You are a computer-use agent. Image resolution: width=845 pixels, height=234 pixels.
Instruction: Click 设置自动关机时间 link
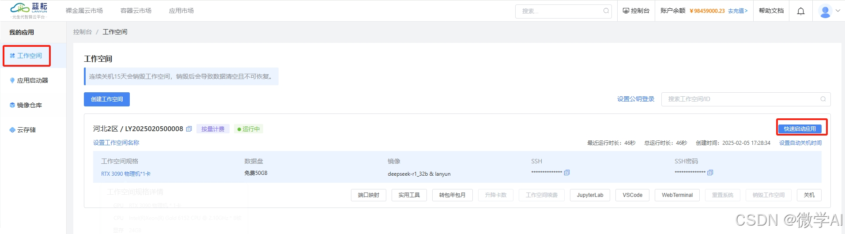[800, 143]
